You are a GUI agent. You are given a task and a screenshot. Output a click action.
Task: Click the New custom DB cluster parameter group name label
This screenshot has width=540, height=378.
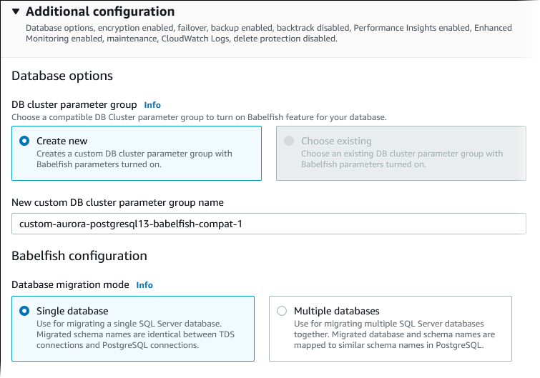click(x=118, y=202)
